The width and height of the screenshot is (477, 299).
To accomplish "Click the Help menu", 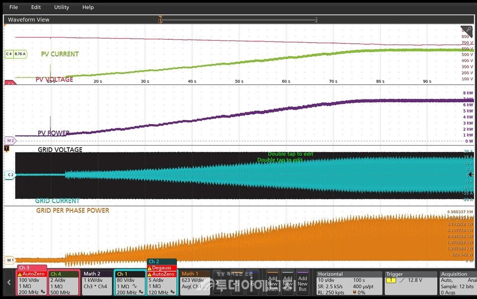I will [x=88, y=7].
